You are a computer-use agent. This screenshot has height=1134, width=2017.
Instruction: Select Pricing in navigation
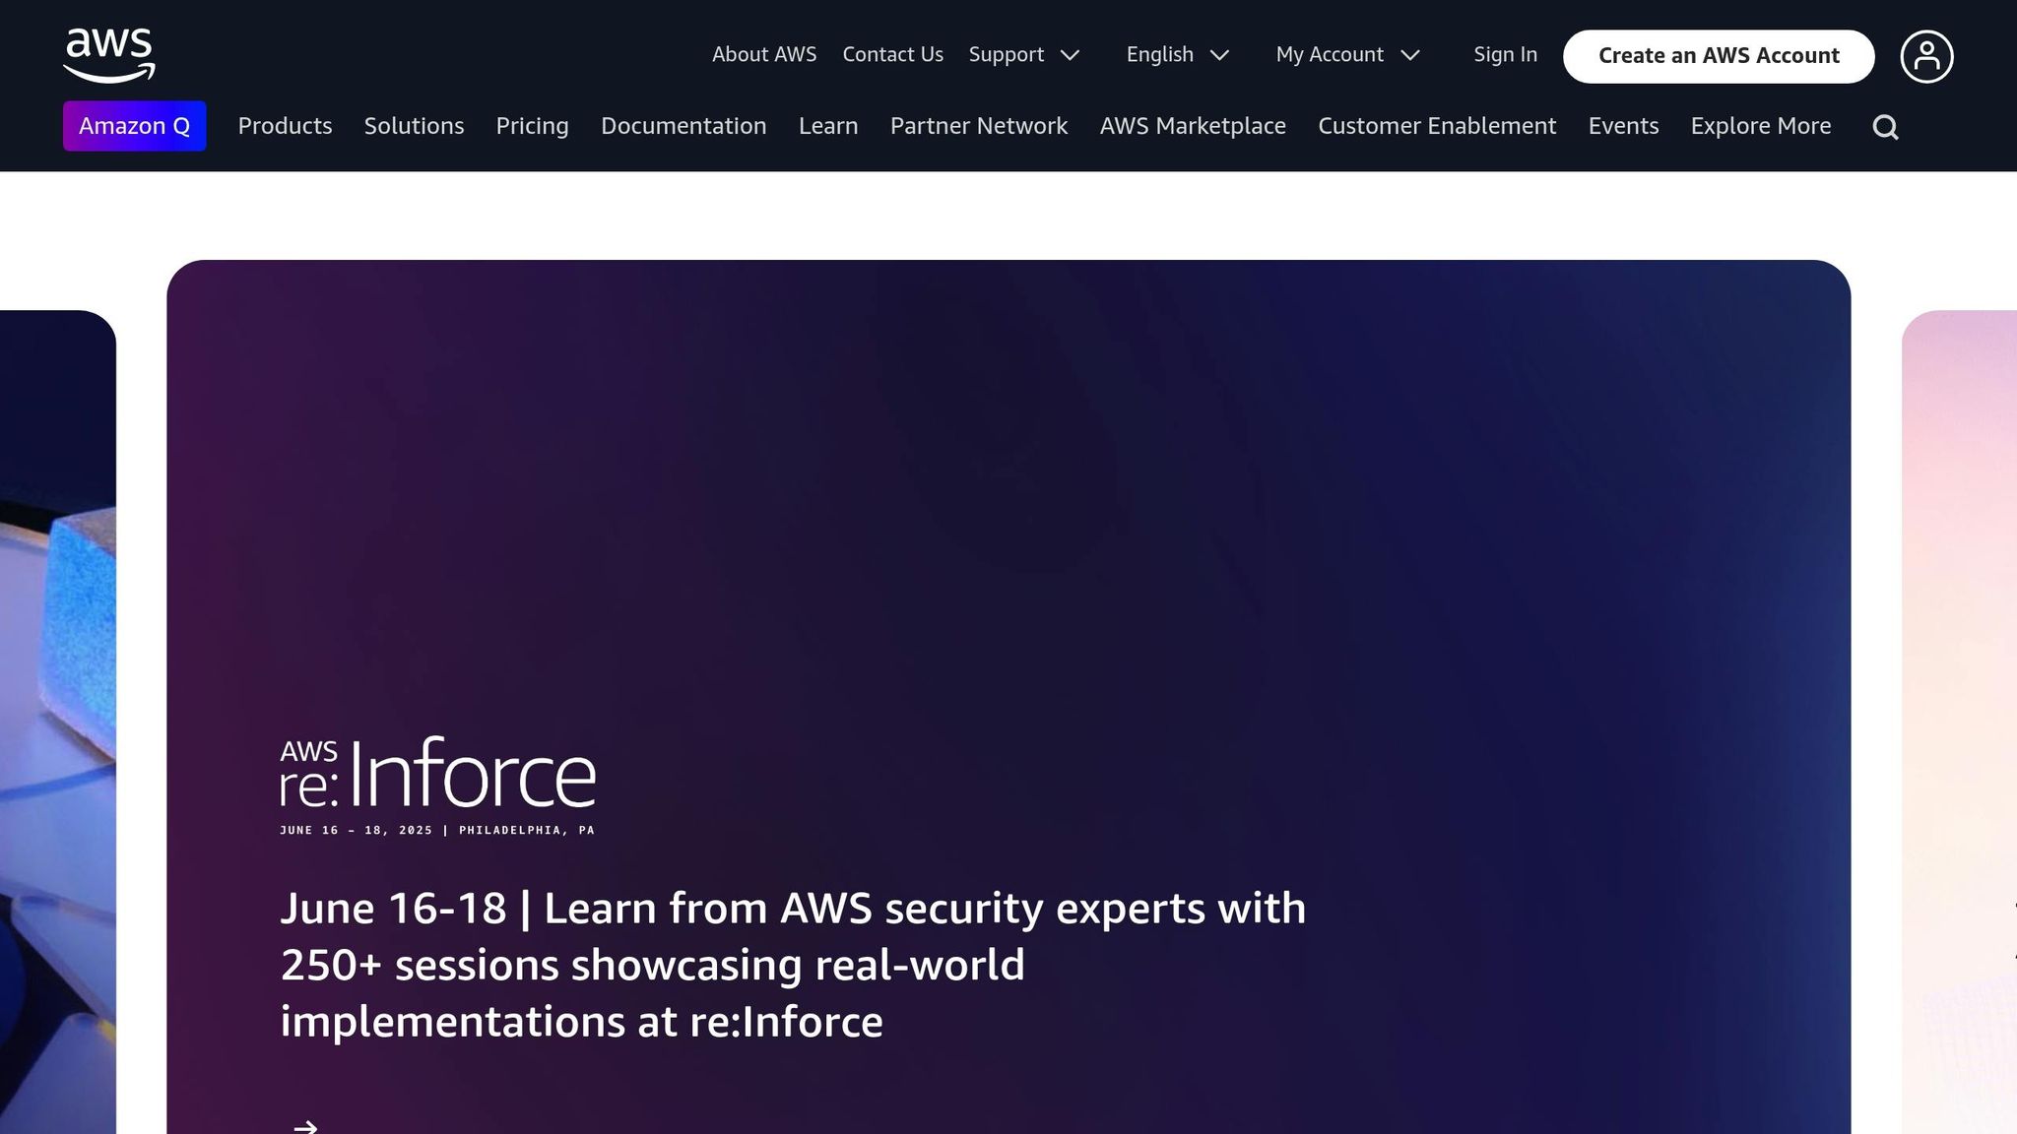(532, 126)
